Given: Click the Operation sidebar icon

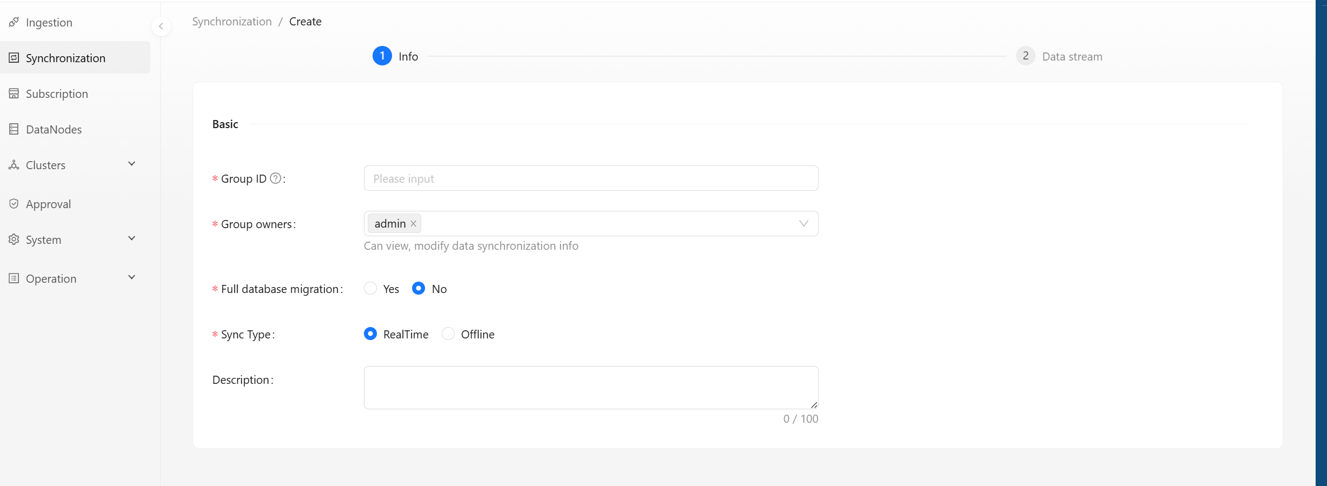Looking at the screenshot, I should 14,278.
